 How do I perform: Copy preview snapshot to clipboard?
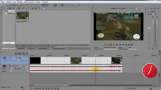pos(136,8)
